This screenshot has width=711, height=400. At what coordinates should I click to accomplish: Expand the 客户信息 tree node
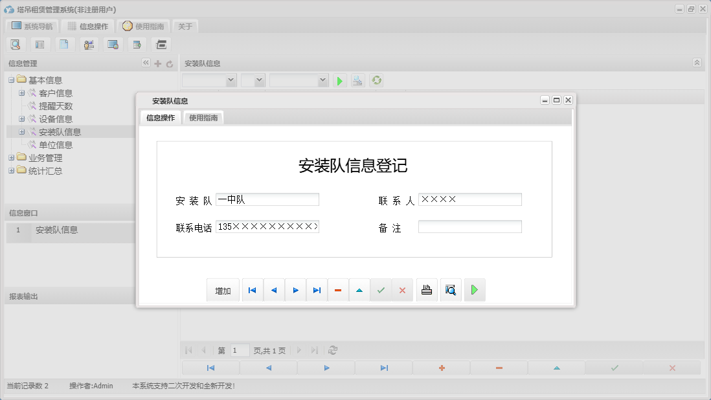pos(21,93)
